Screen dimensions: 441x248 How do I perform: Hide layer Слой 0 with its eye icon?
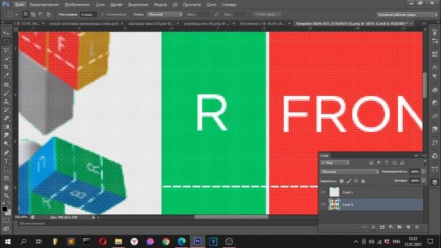coord(323,205)
